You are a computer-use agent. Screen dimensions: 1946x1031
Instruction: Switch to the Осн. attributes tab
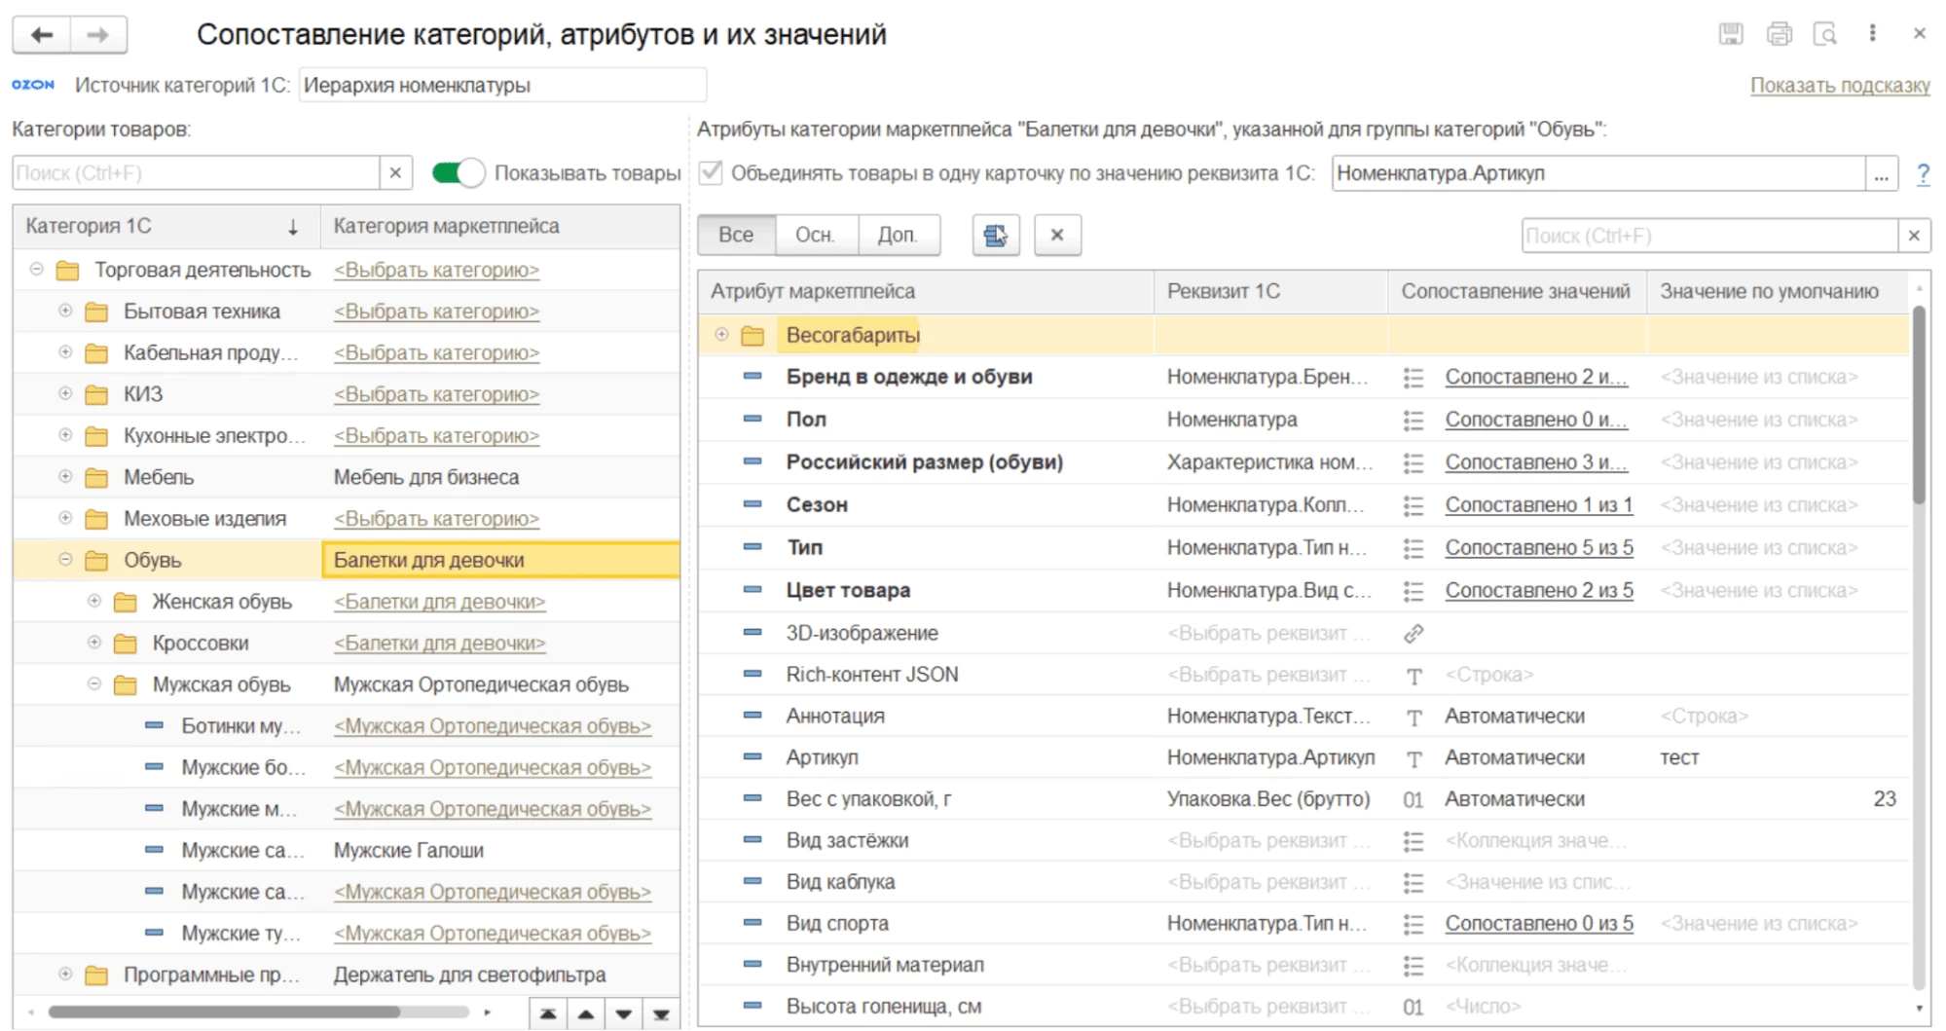click(x=815, y=236)
